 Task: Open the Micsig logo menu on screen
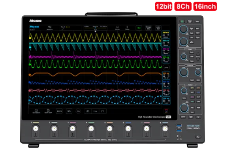[34, 27]
